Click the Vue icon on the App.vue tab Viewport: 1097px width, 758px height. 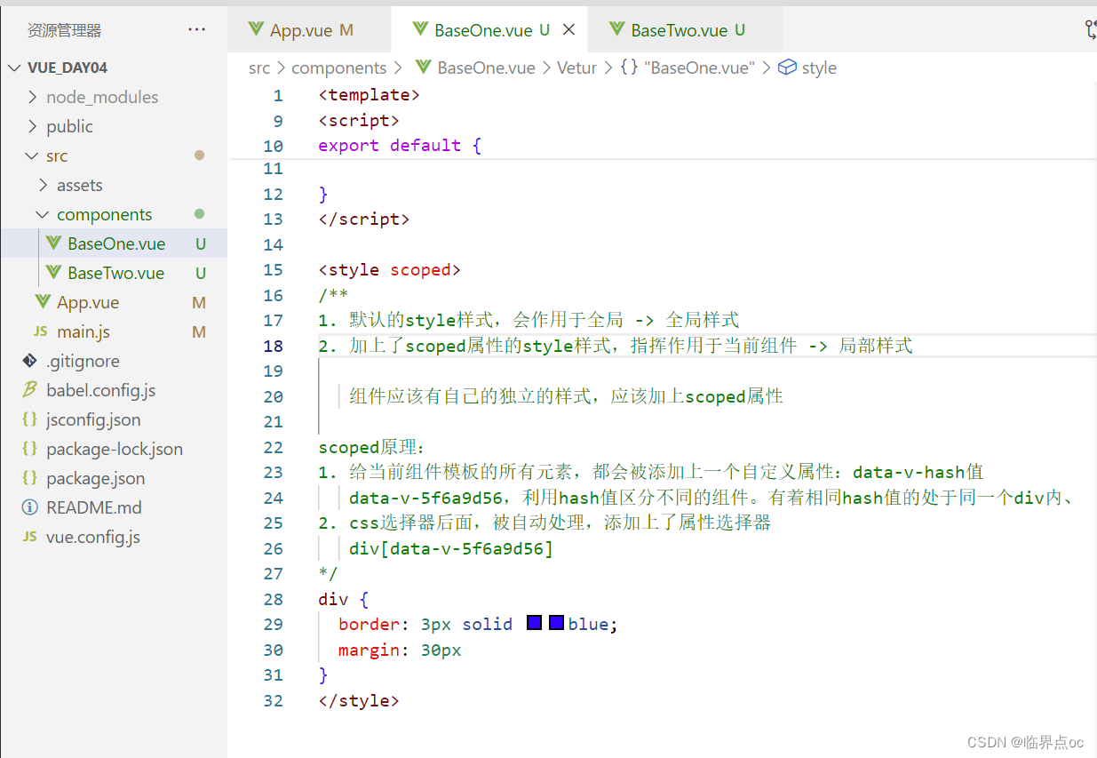tap(257, 29)
